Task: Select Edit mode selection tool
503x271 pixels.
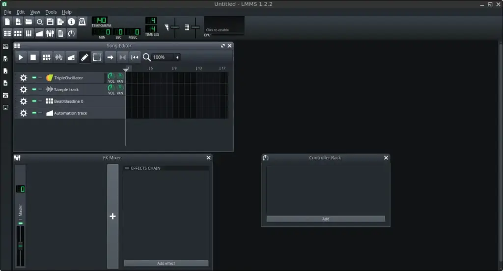Action: (x=97, y=57)
